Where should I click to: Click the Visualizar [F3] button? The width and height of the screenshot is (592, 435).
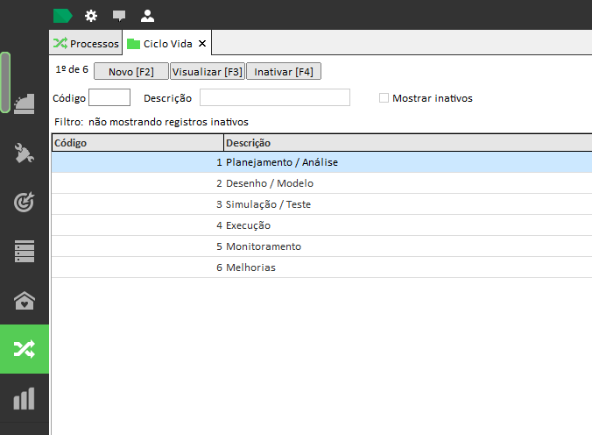208,71
